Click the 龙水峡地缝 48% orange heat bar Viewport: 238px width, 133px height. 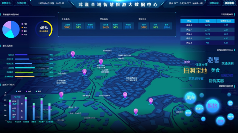tap(32, 77)
